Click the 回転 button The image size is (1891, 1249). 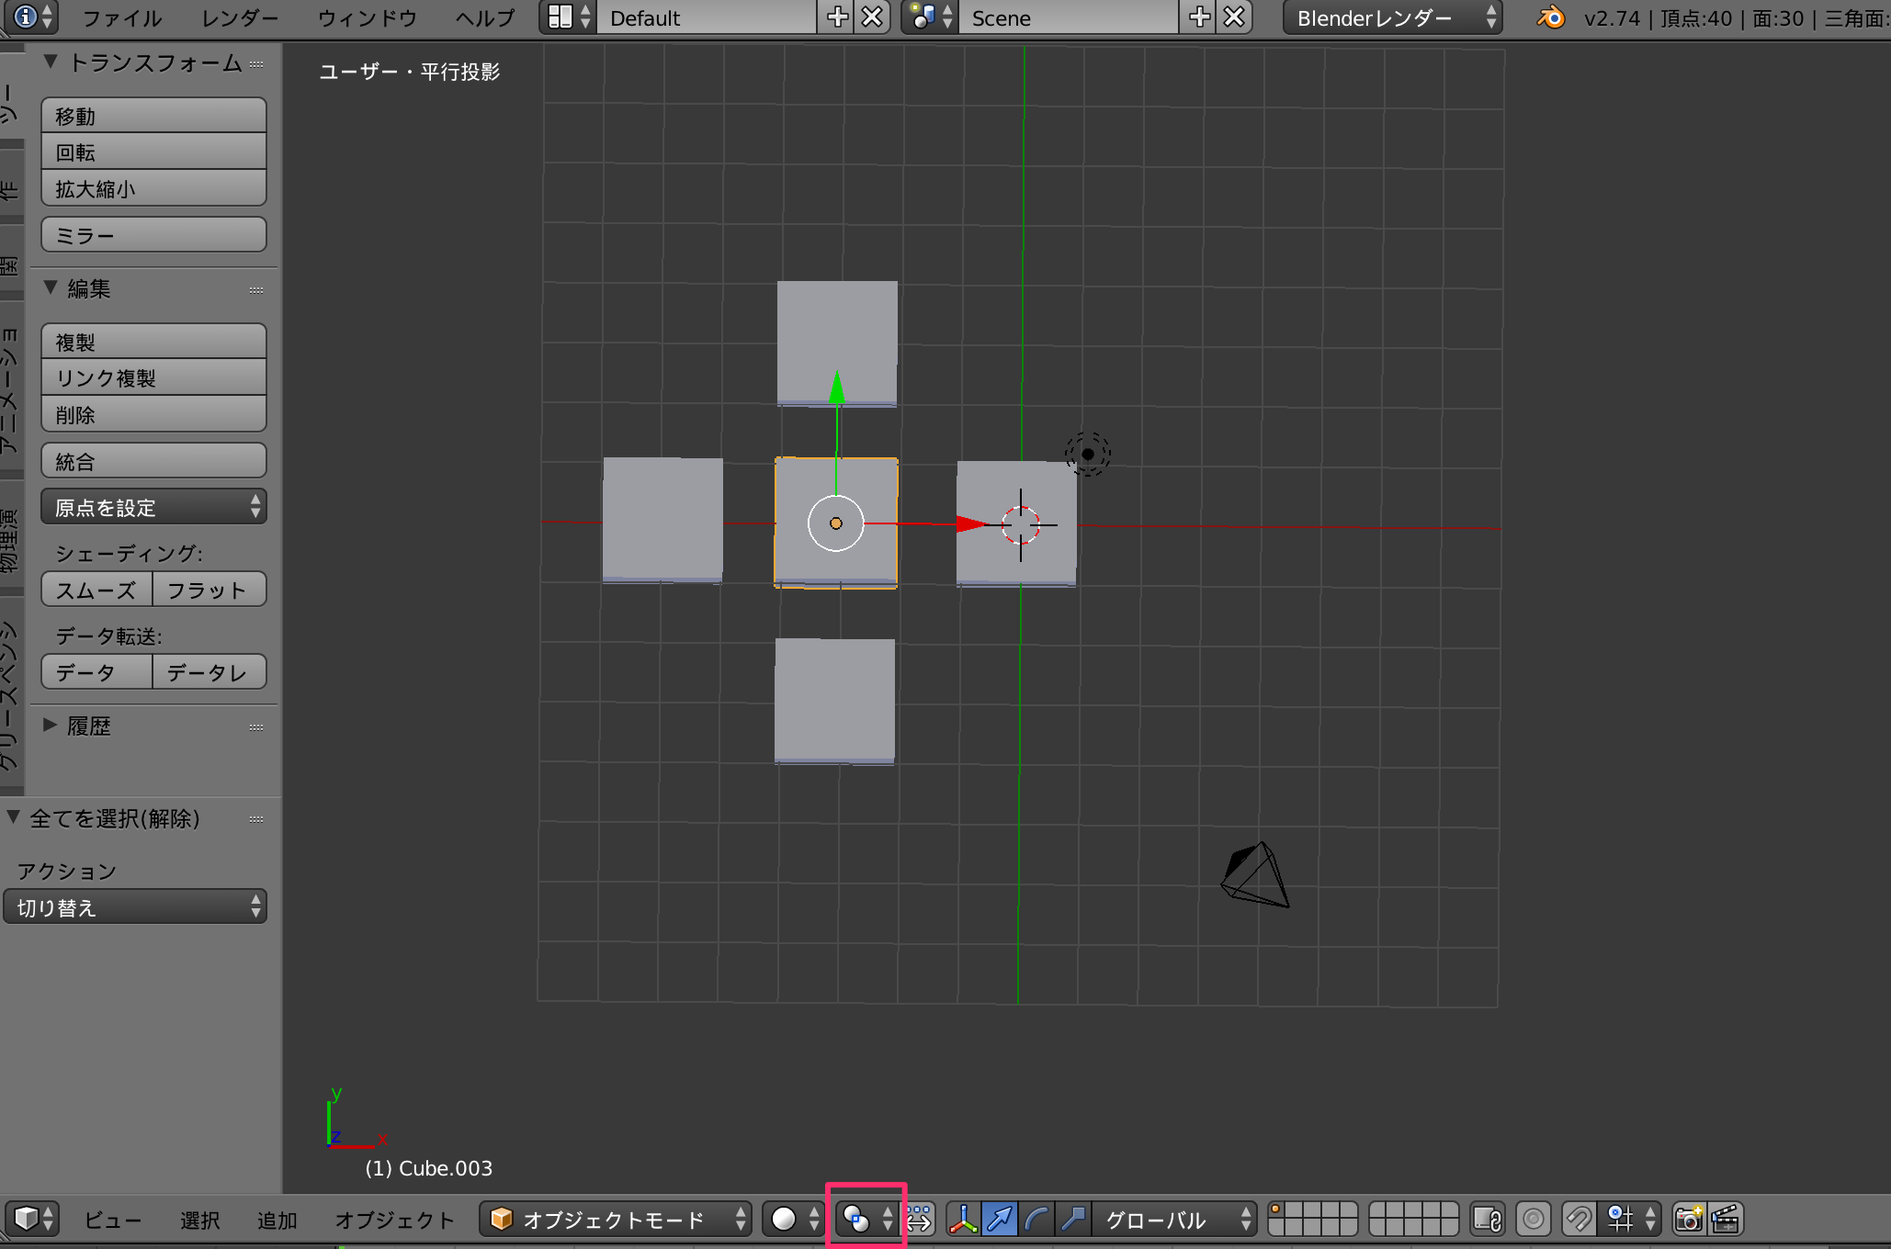click(x=153, y=152)
